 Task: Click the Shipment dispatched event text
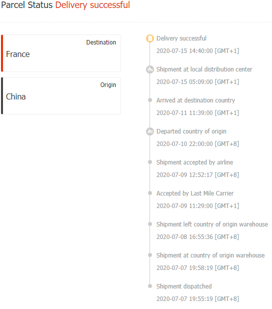pyautogui.click(x=184, y=286)
